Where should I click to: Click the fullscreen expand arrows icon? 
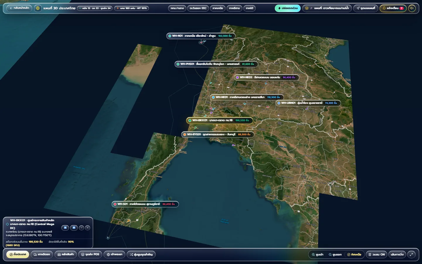[411, 255]
